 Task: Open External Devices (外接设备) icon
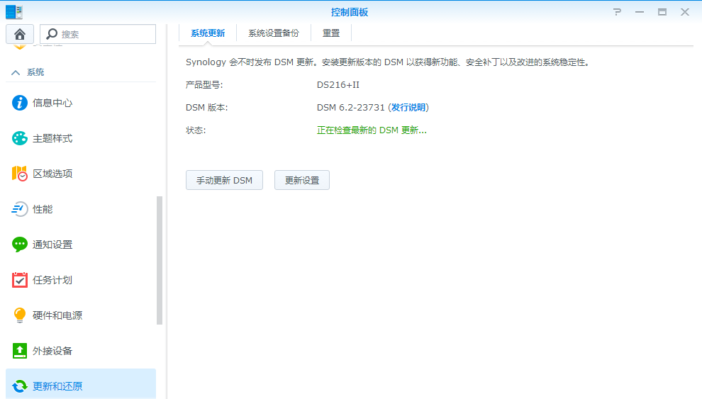(x=21, y=351)
